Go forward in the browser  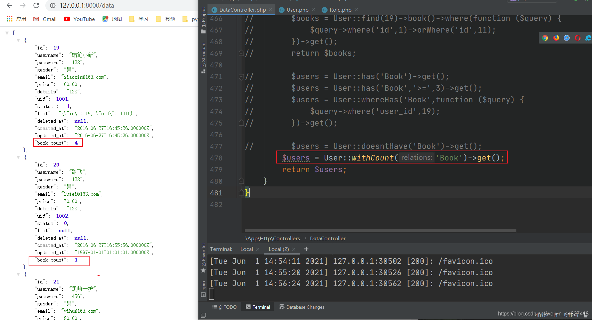pyautogui.click(x=23, y=5)
